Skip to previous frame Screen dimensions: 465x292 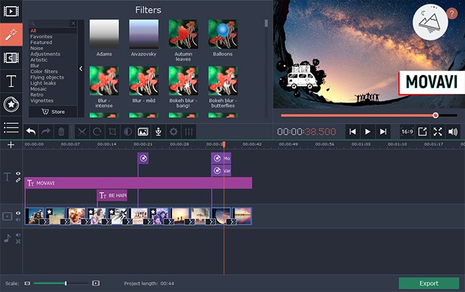click(353, 132)
